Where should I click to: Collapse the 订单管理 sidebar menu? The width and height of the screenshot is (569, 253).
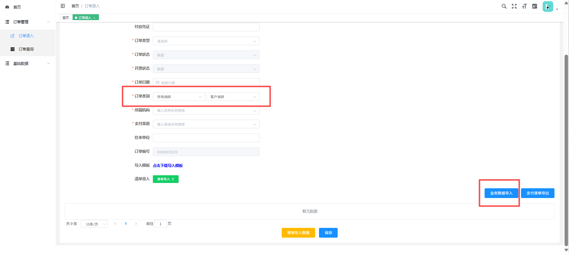click(x=28, y=22)
